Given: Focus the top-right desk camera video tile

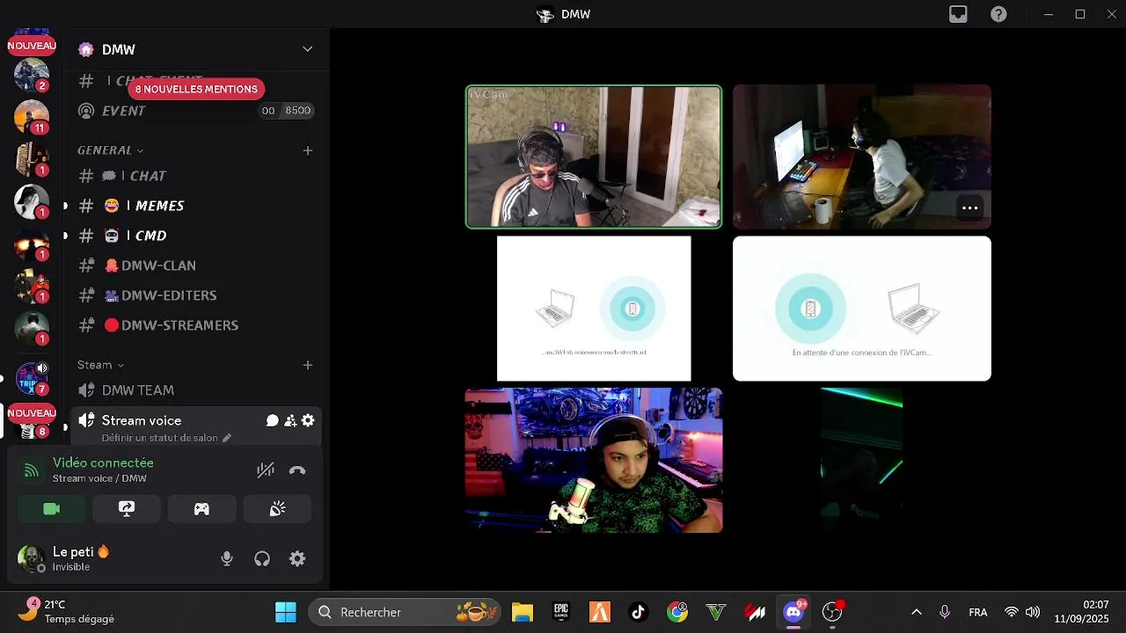Looking at the screenshot, I should click(862, 156).
